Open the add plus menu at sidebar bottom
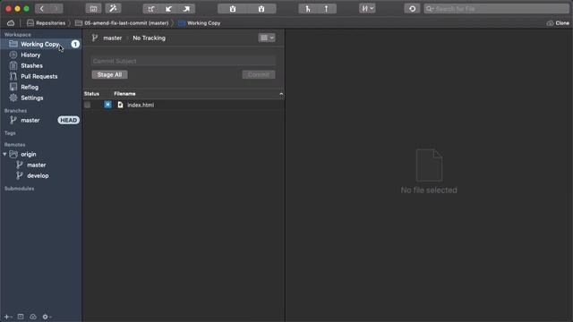This screenshot has height=322, width=573. pos(8,317)
